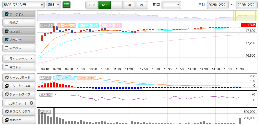This screenshot has width=259, height=125.
Task: Click the RSI(14) indicator label
Action: tap(46, 95)
